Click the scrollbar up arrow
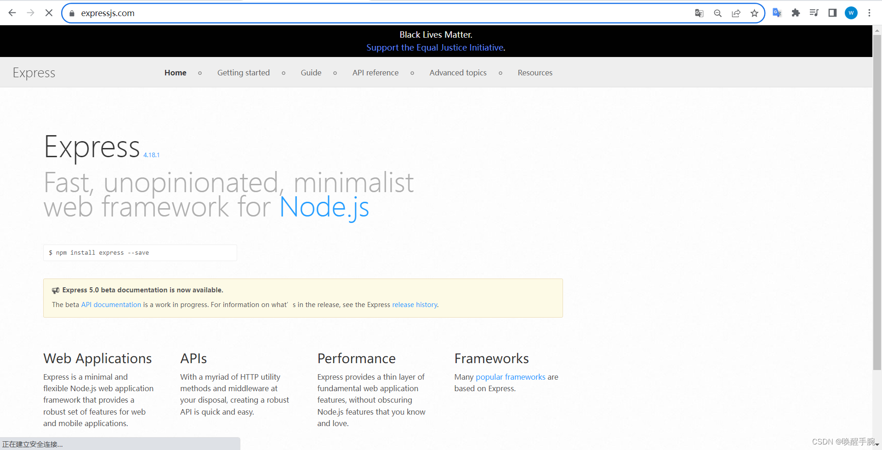The width and height of the screenshot is (882, 450). [x=877, y=30]
